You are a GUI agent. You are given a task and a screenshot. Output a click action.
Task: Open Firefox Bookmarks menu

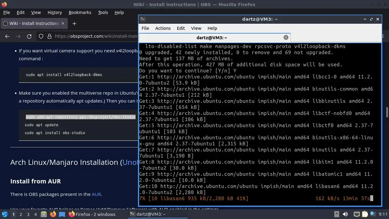point(80,12)
